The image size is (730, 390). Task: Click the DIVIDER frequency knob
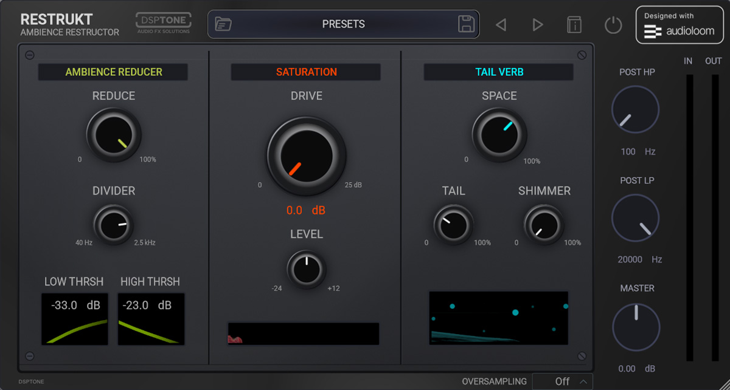pyautogui.click(x=113, y=225)
